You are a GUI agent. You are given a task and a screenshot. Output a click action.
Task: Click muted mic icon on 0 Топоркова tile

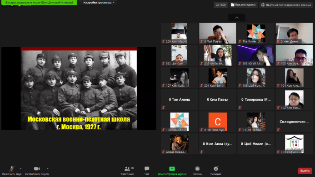[x=240, y=108]
